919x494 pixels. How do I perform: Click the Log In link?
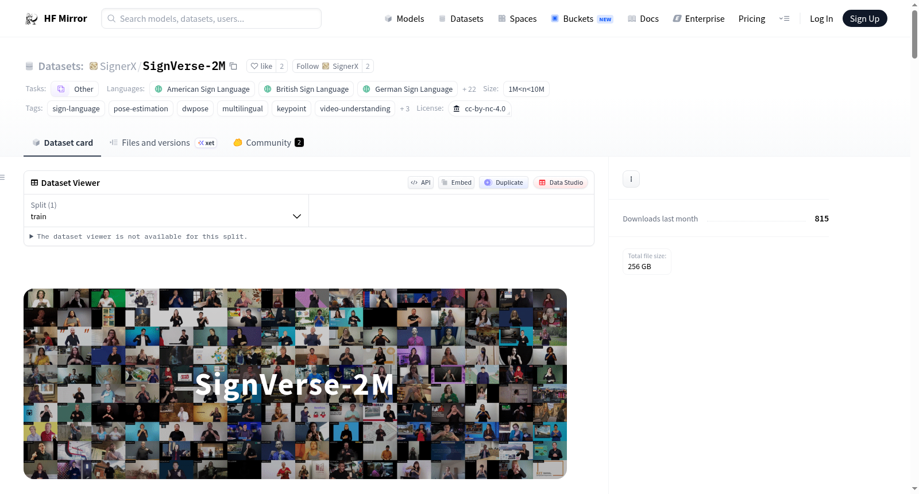pyautogui.click(x=821, y=19)
